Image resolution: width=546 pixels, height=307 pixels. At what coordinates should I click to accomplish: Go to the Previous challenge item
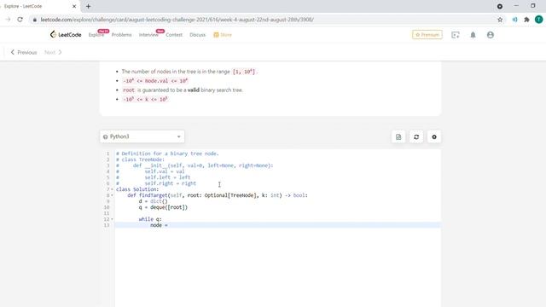24,52
